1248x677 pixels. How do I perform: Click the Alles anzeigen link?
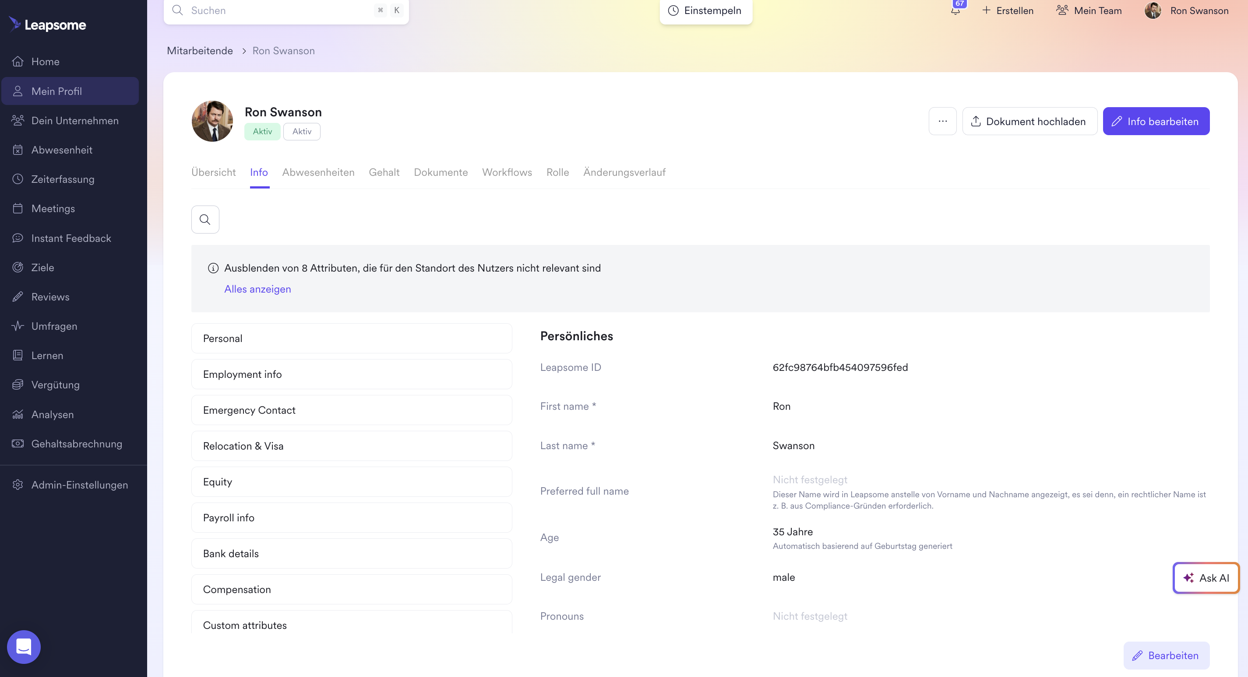[x=257, y=289]
